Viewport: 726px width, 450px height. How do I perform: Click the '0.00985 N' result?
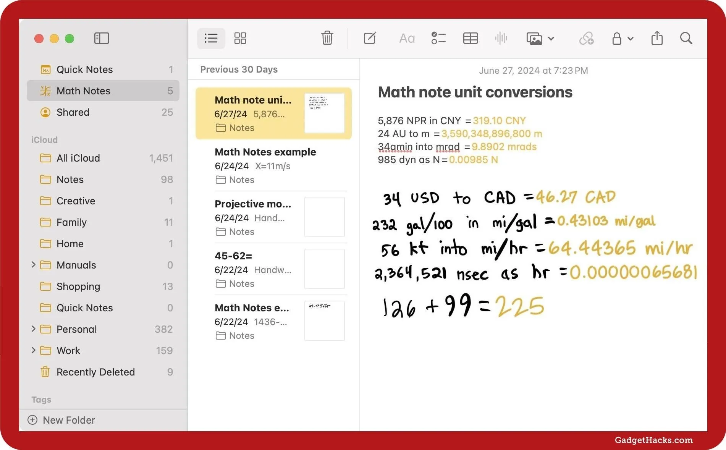[x=474, y=160]
